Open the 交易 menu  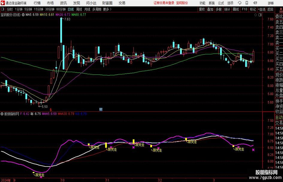[x=122, y=3]
